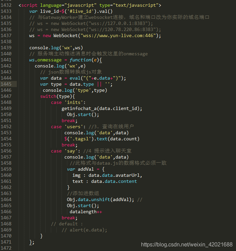Screen dimensions: 236x251
Task: Click commented 127.0.0.1:8383 WebSocket line
Action: (x=91, y=24)
